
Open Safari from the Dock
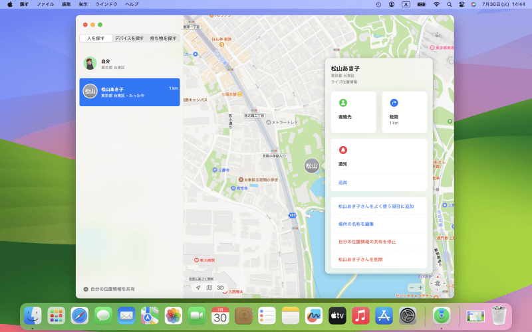80,316
